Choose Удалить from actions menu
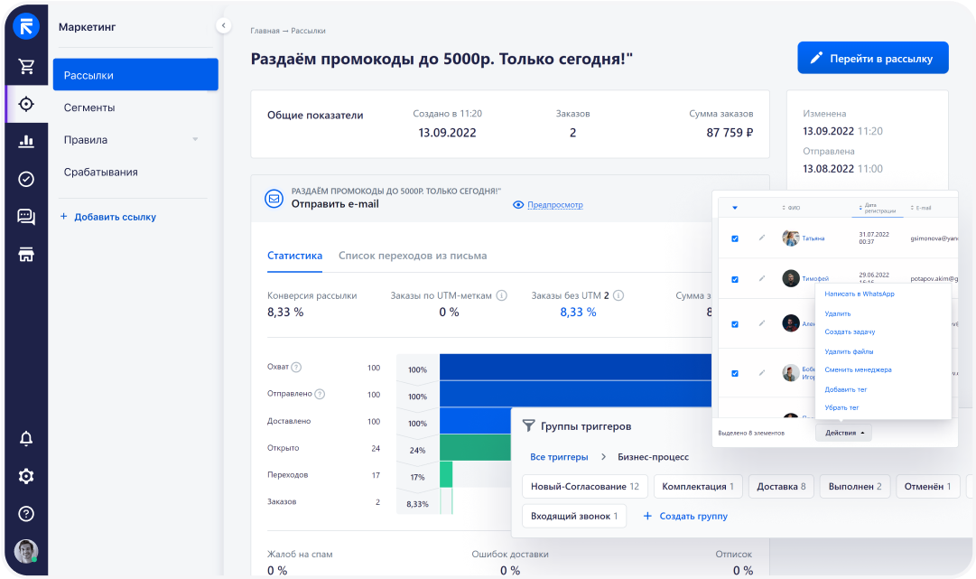This screenshot has height=579, width=976. pyautogui.click(x=838, y=313)
